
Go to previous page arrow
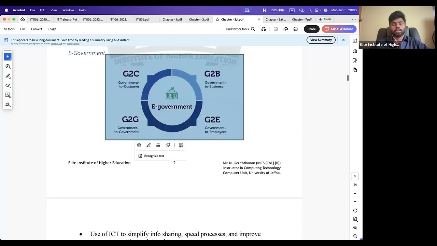click(x=355, y=193)
